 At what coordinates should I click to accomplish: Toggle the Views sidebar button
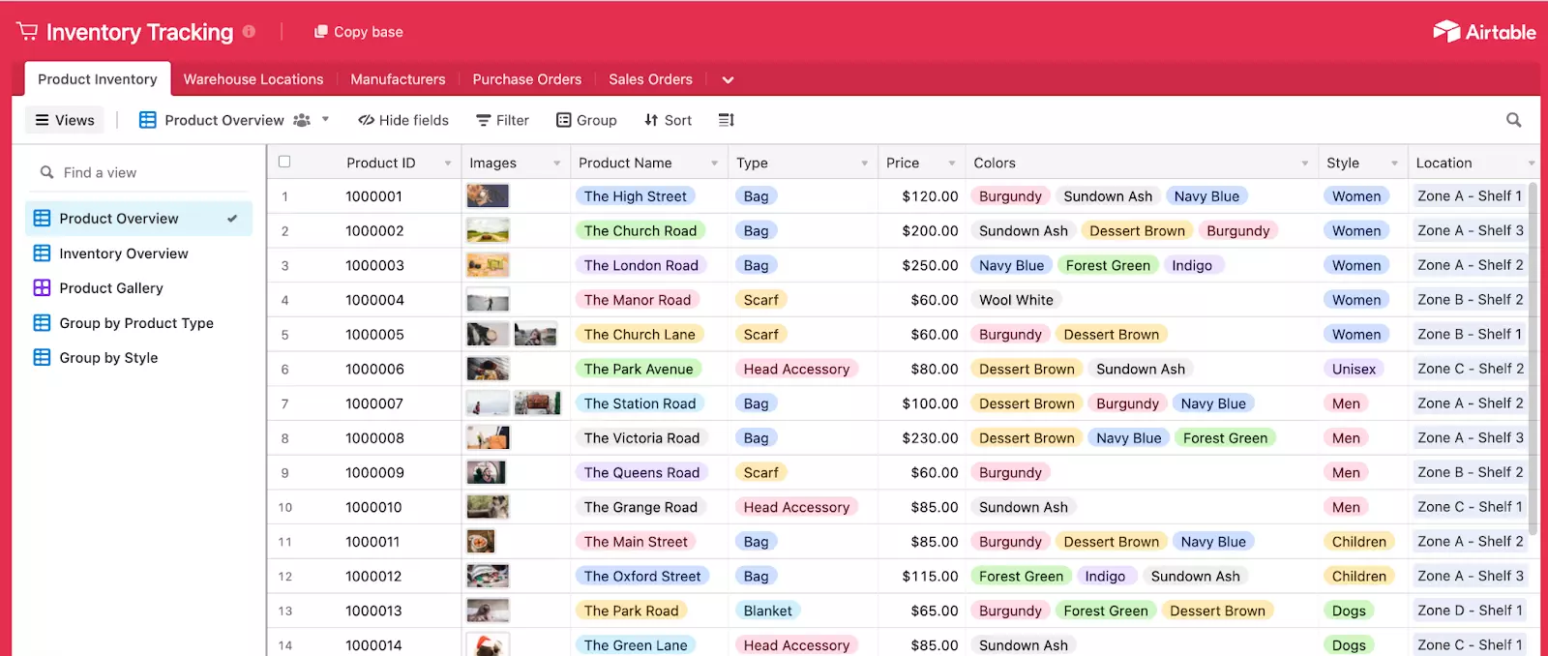pyautogui.click(x=65, y=120)
